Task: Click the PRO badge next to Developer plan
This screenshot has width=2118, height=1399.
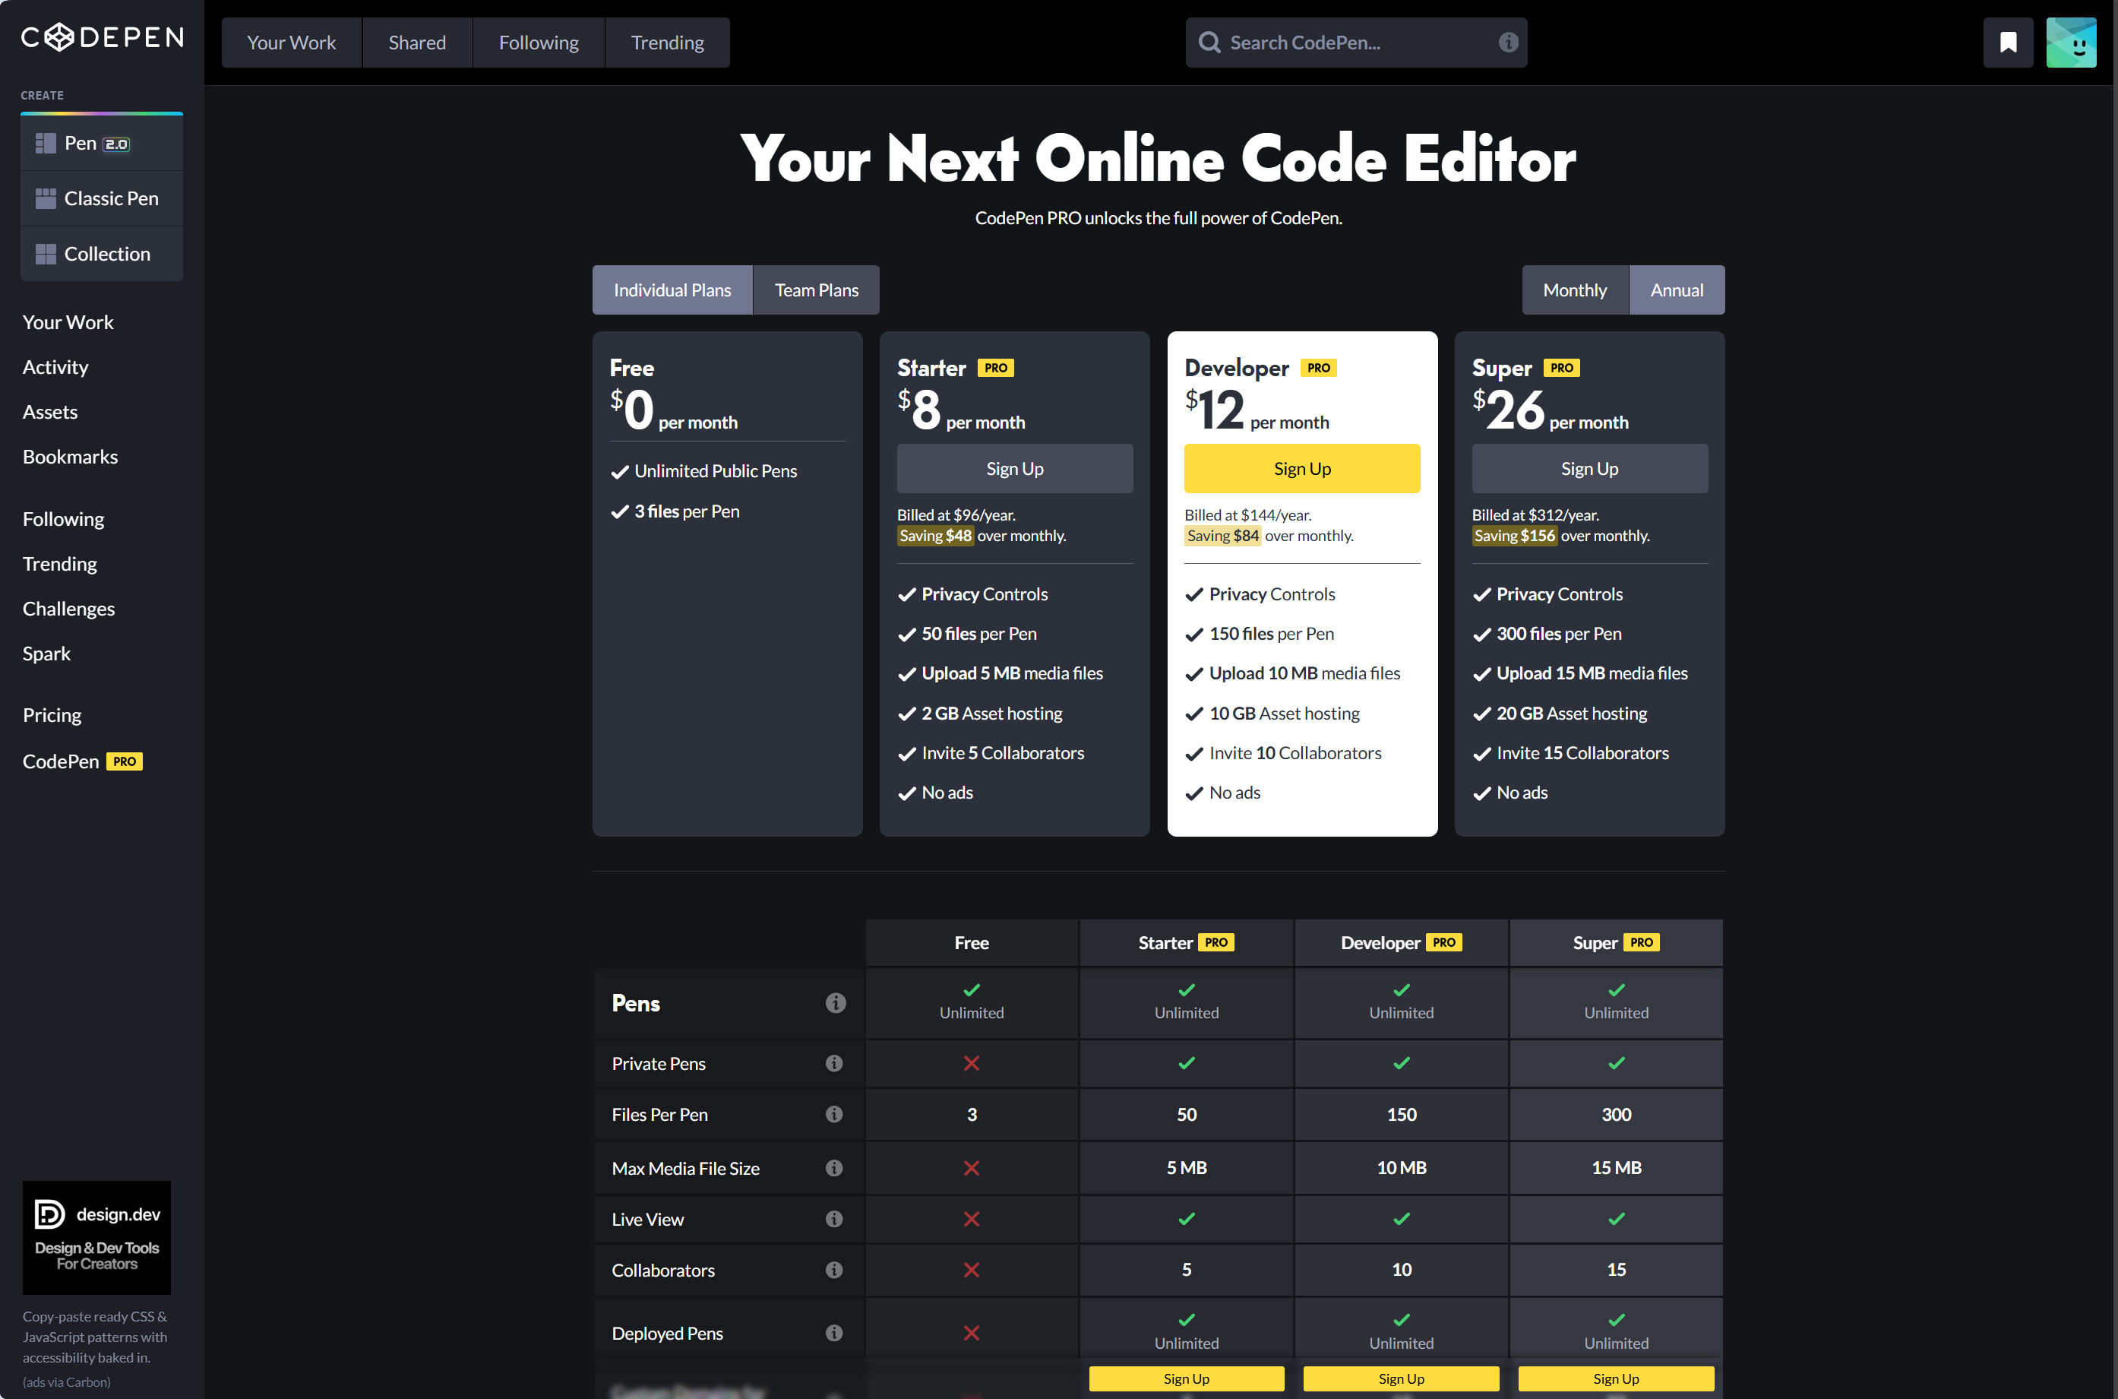Action: point(1318,368)
